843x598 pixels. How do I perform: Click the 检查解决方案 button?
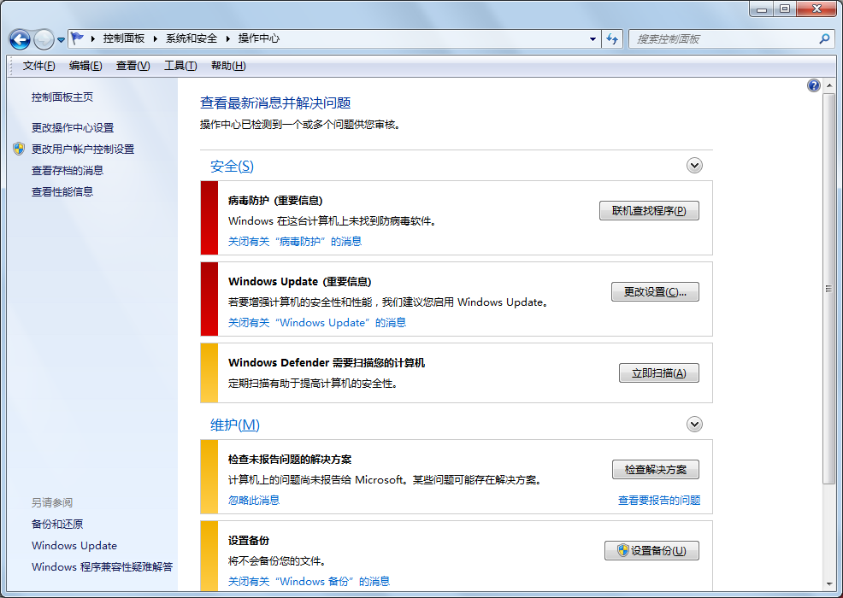656,470
